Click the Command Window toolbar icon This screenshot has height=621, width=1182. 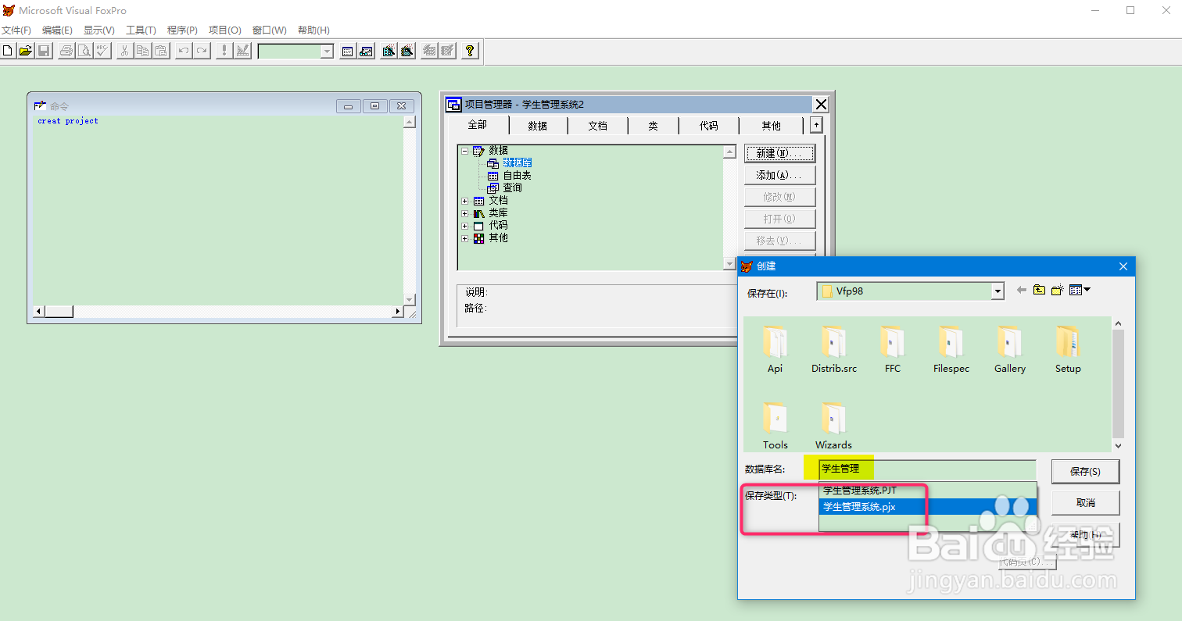[x=348, y=51]
